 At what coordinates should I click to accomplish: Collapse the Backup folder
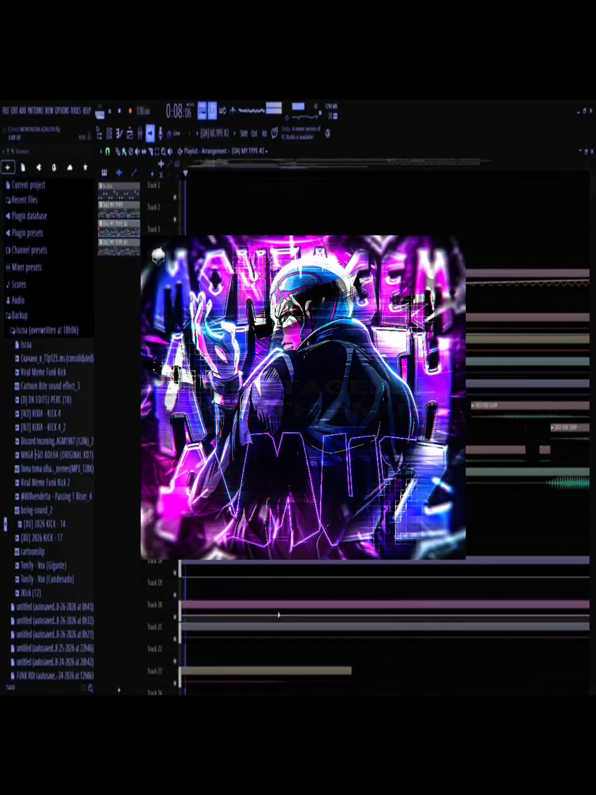coord(17,315)
